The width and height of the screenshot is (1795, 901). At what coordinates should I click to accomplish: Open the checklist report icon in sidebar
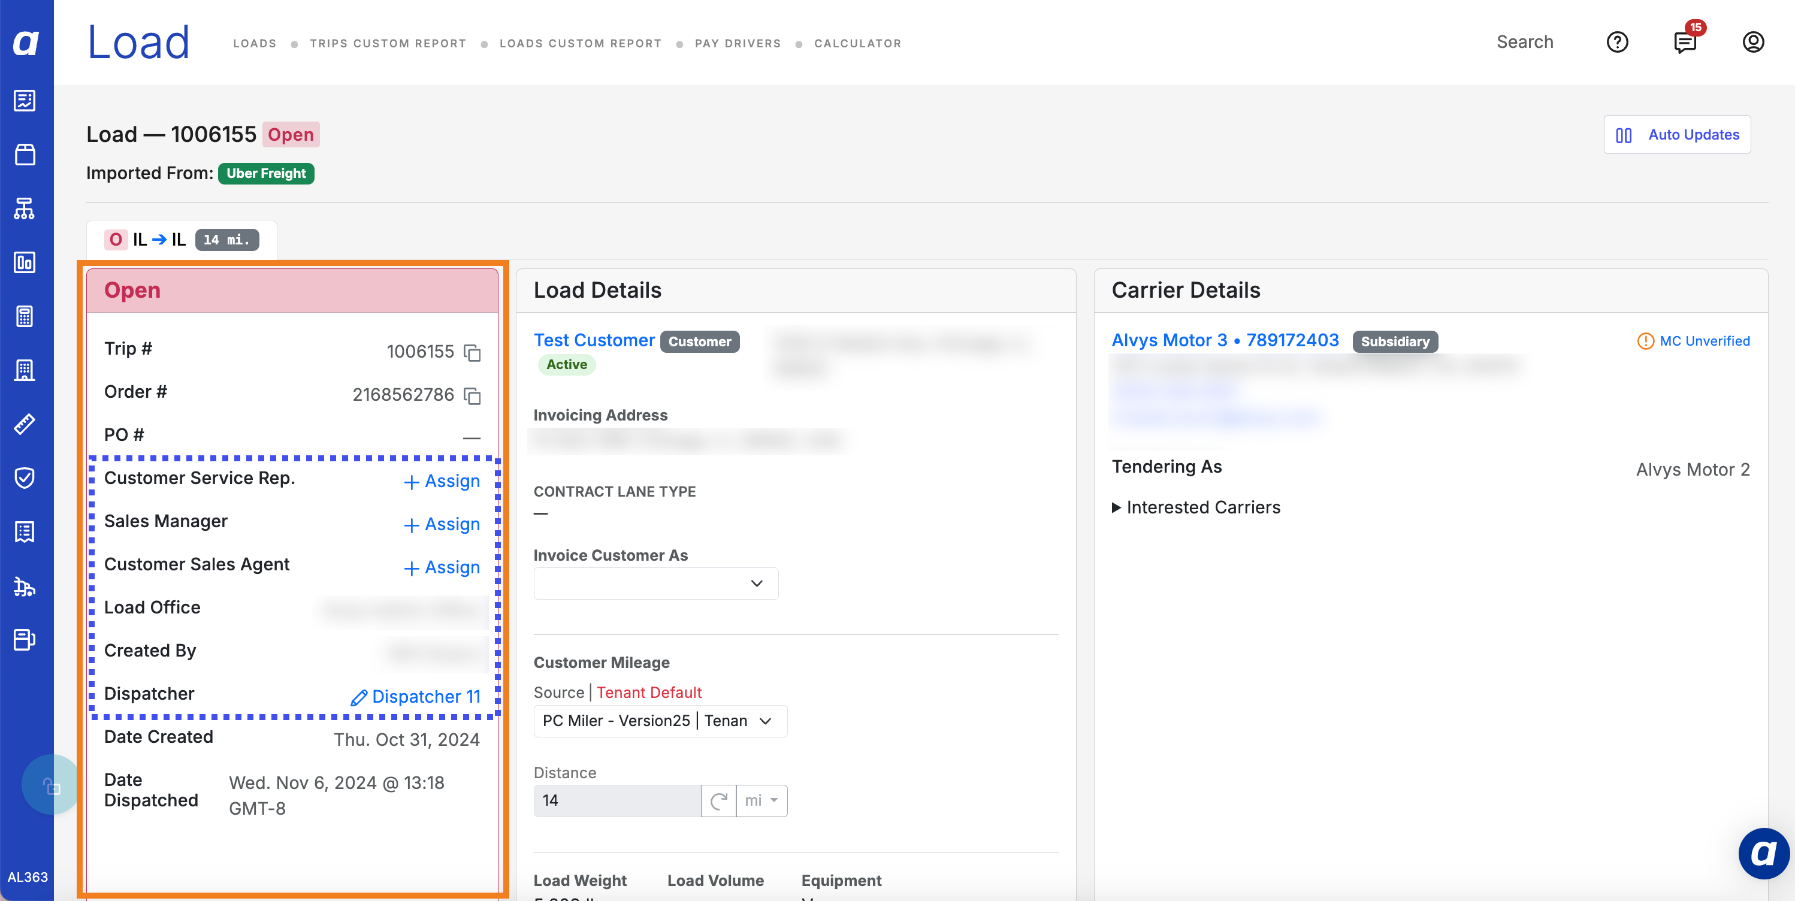[25, 100]
